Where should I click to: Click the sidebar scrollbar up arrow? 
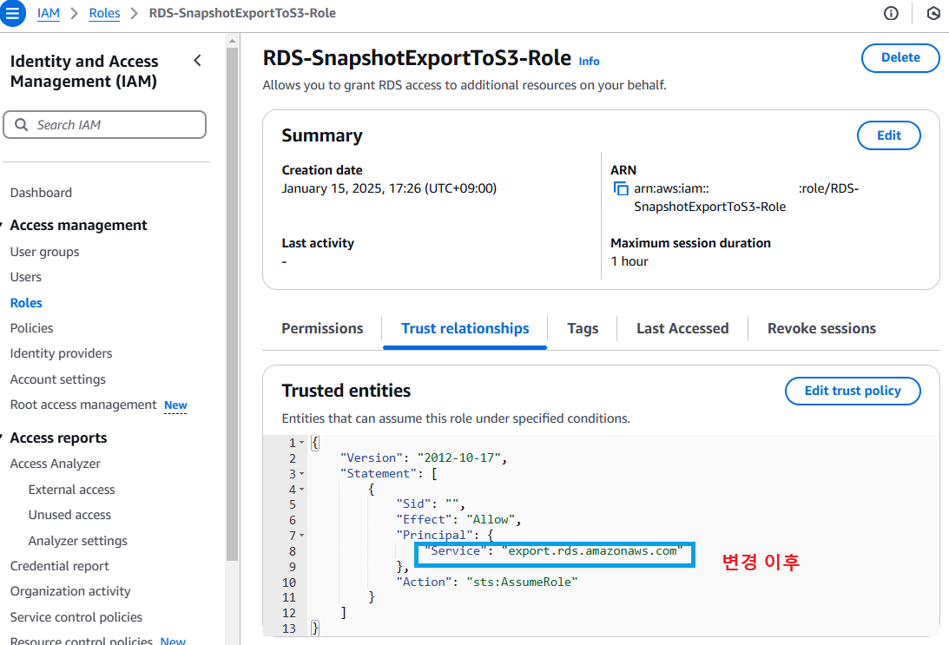click(x=232, y=41)
